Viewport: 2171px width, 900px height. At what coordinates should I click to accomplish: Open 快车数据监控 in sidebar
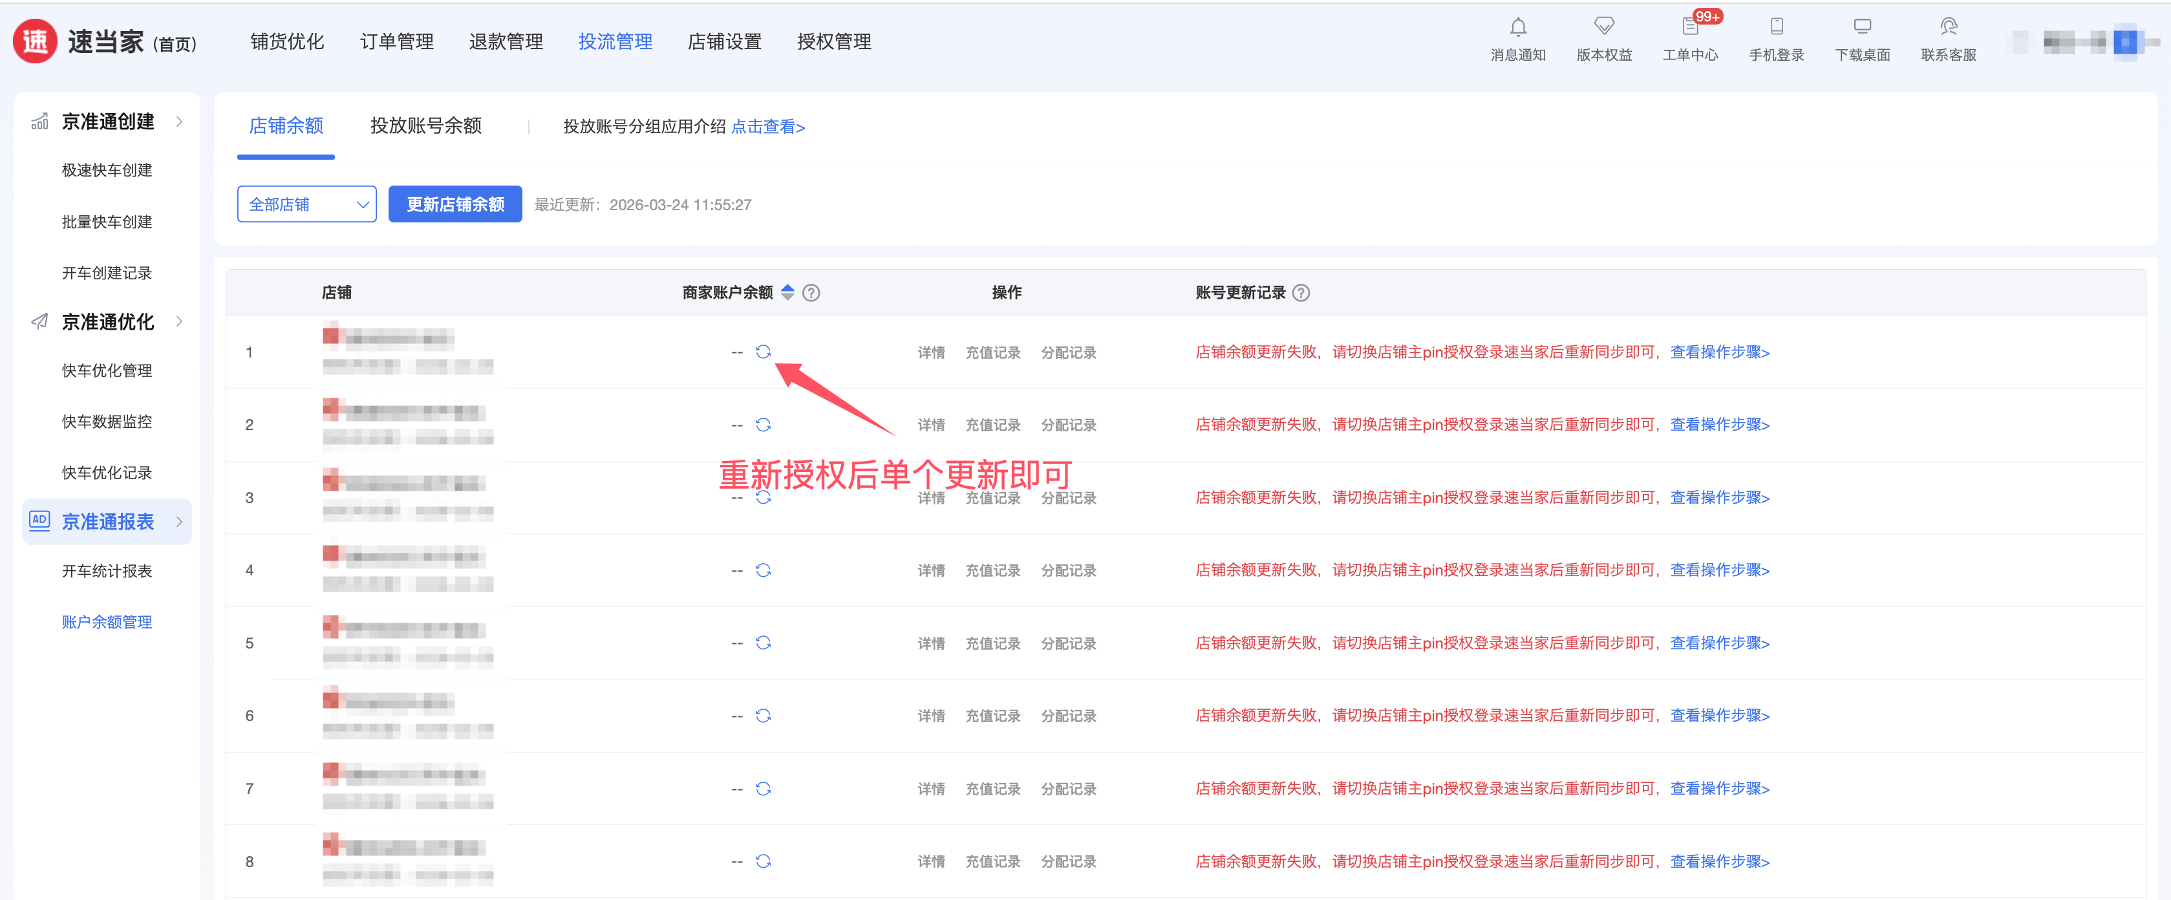[x=106, y=422]
